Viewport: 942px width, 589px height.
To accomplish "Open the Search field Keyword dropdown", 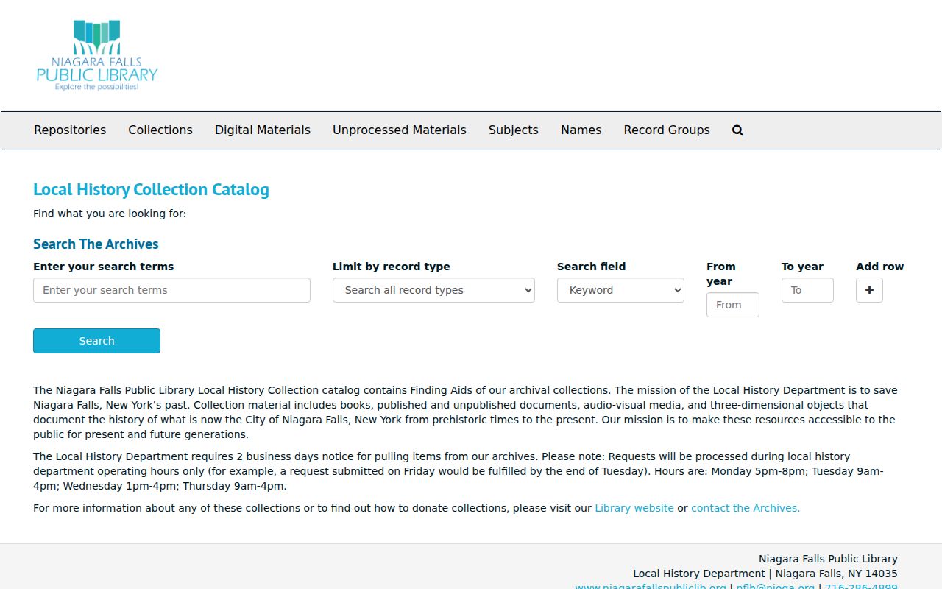I will (x=620, y=290).
